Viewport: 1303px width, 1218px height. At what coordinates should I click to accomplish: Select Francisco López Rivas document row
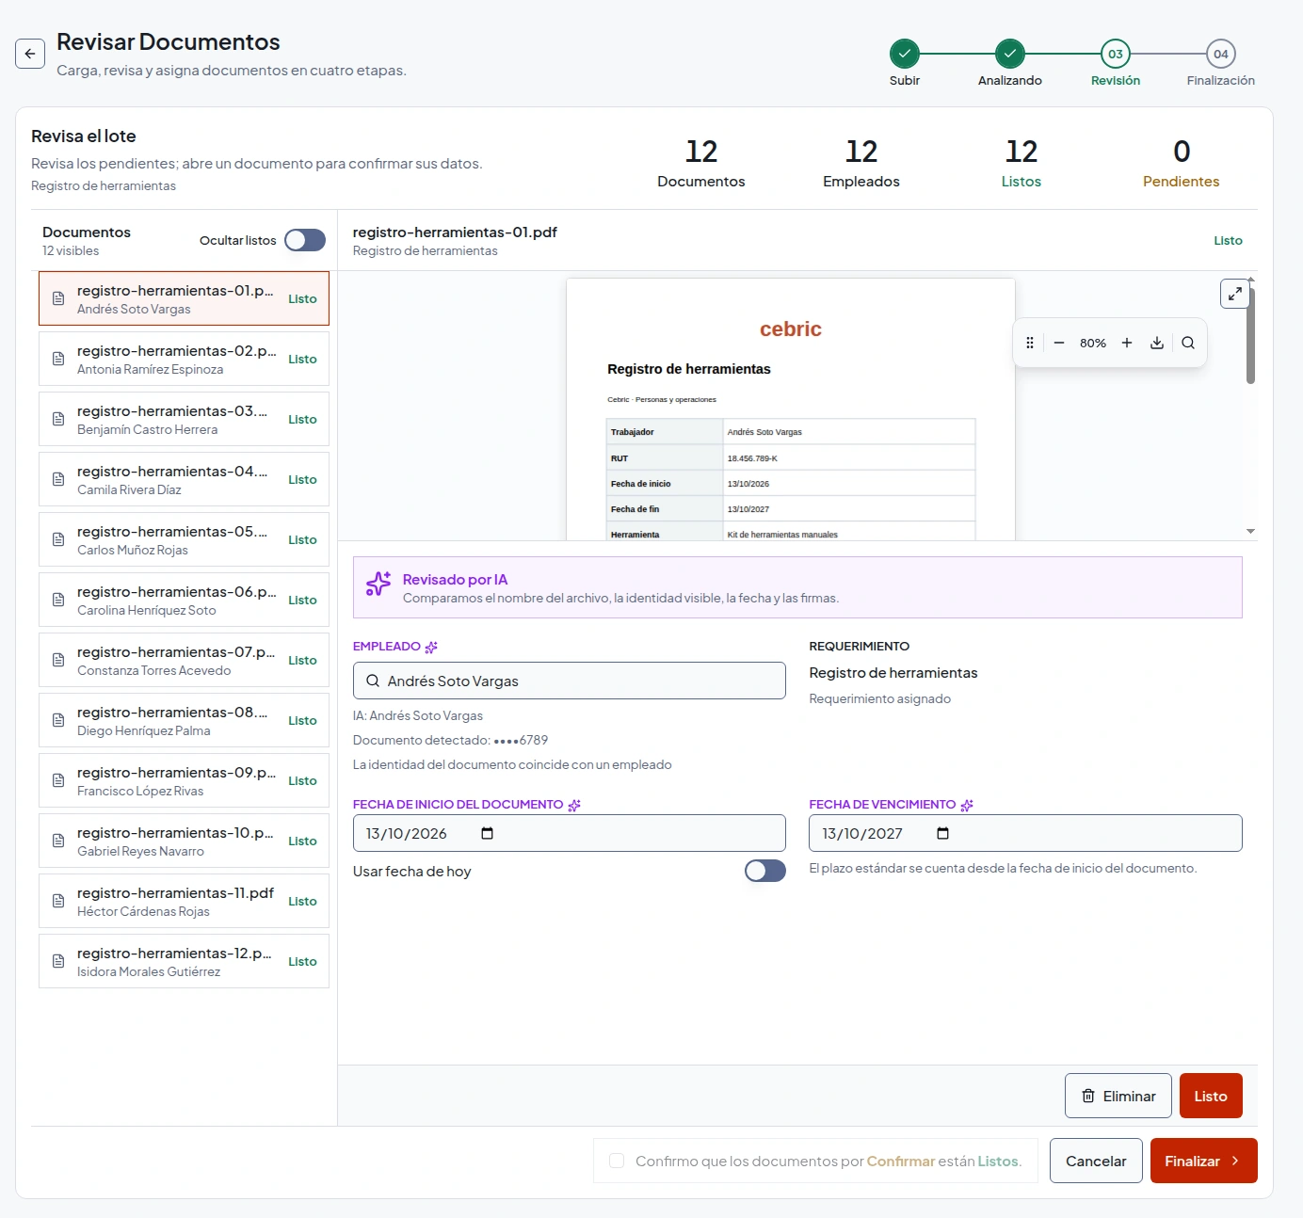(x=184, y=780)
